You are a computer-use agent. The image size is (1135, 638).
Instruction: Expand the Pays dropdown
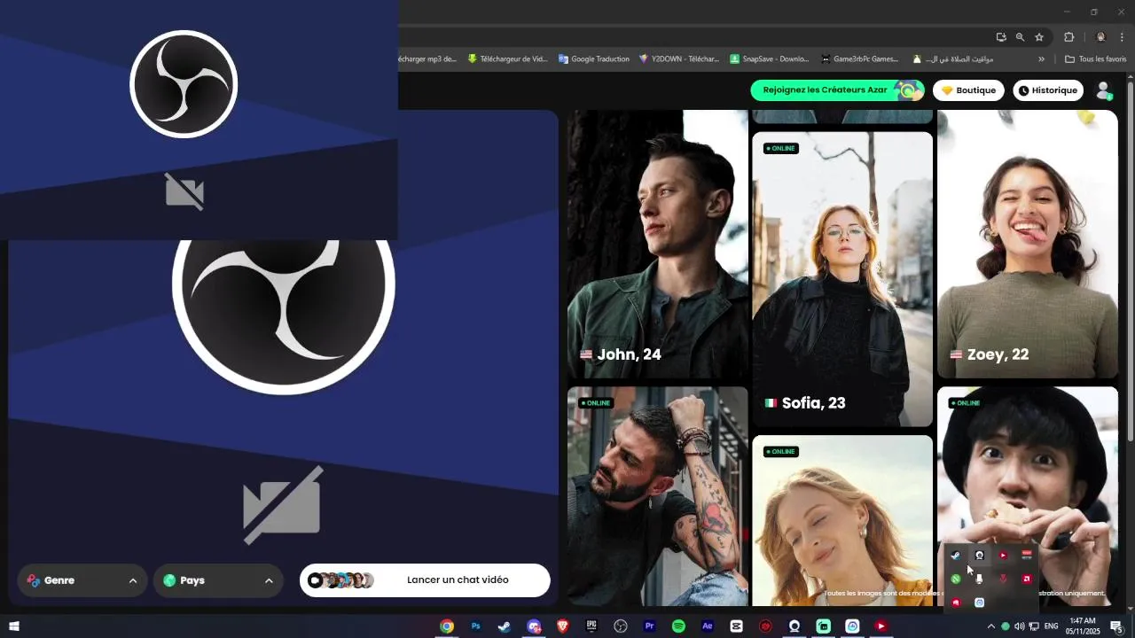[x=218, y=580]
